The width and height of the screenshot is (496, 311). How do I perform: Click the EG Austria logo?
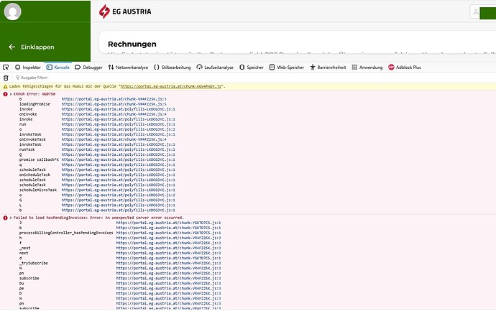pyautogui.click(x=125, y=11)
